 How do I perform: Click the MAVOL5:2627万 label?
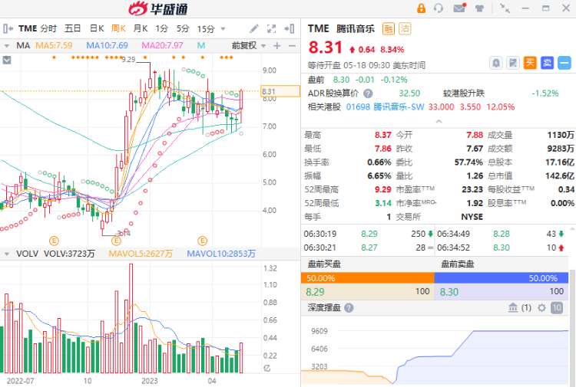(141, 254)
